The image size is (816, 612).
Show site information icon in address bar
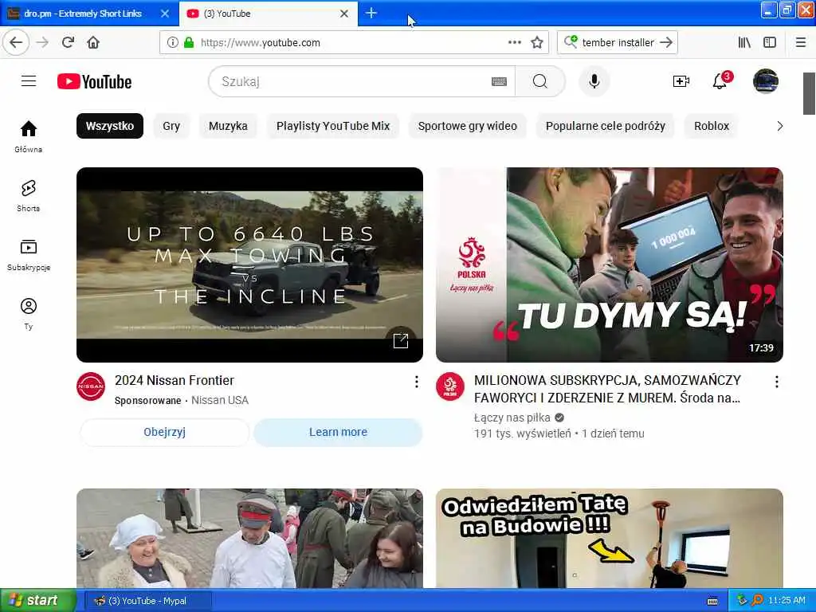[x=172, y=42]
